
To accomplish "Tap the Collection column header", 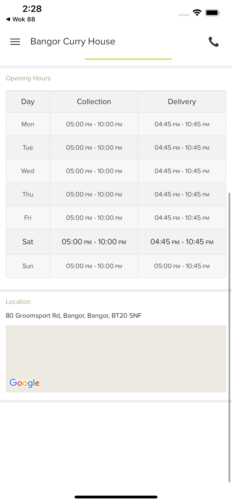I will coord(94,102).
